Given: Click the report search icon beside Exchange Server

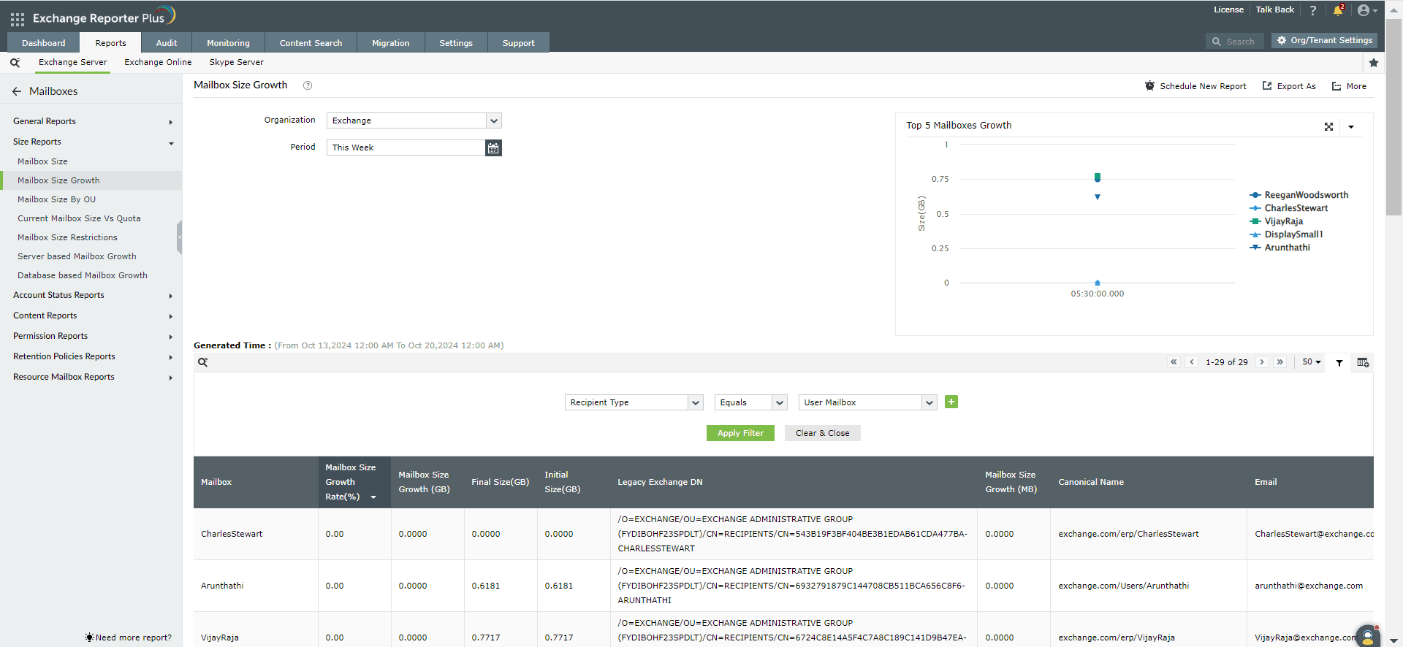Looking at the screenshot, I should click(x=15, y=63).
